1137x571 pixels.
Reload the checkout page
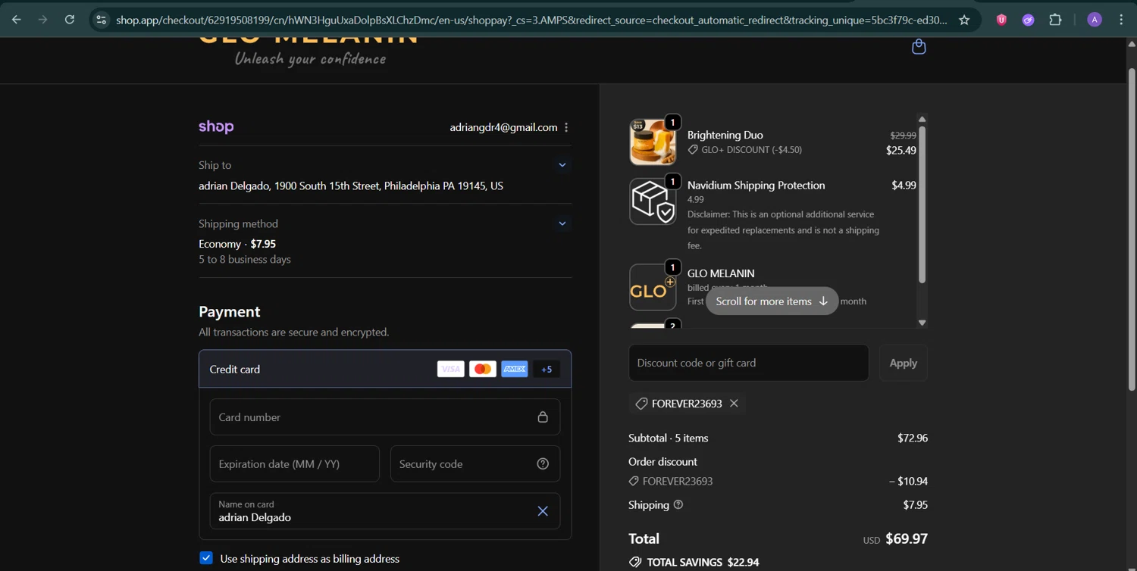[x=70, y=20]
